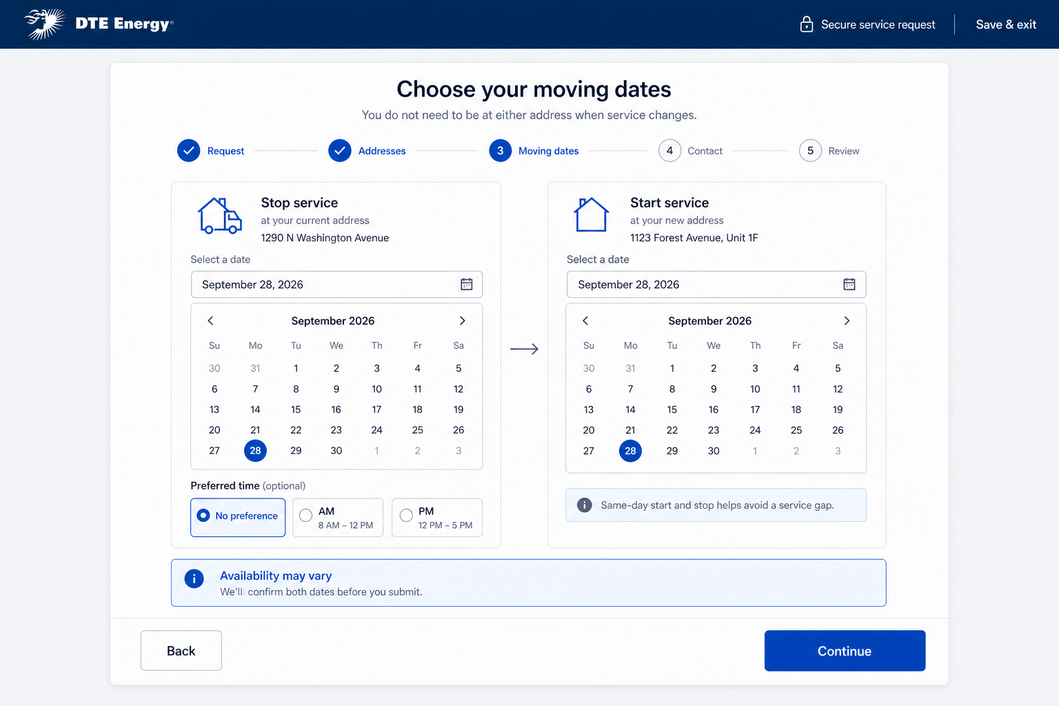1059x706 pixels.
Task: Click the Continue button
Action: click(x=845, y=651)
